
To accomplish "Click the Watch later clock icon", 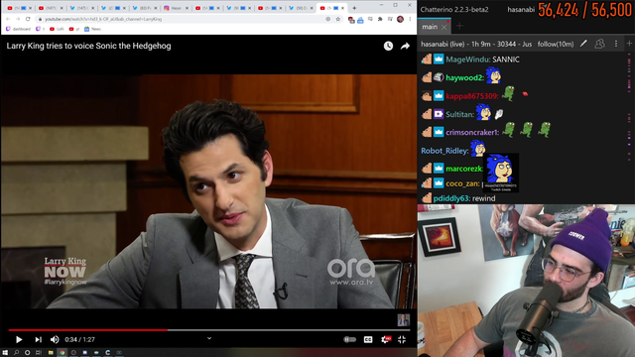I will [388, 47].
